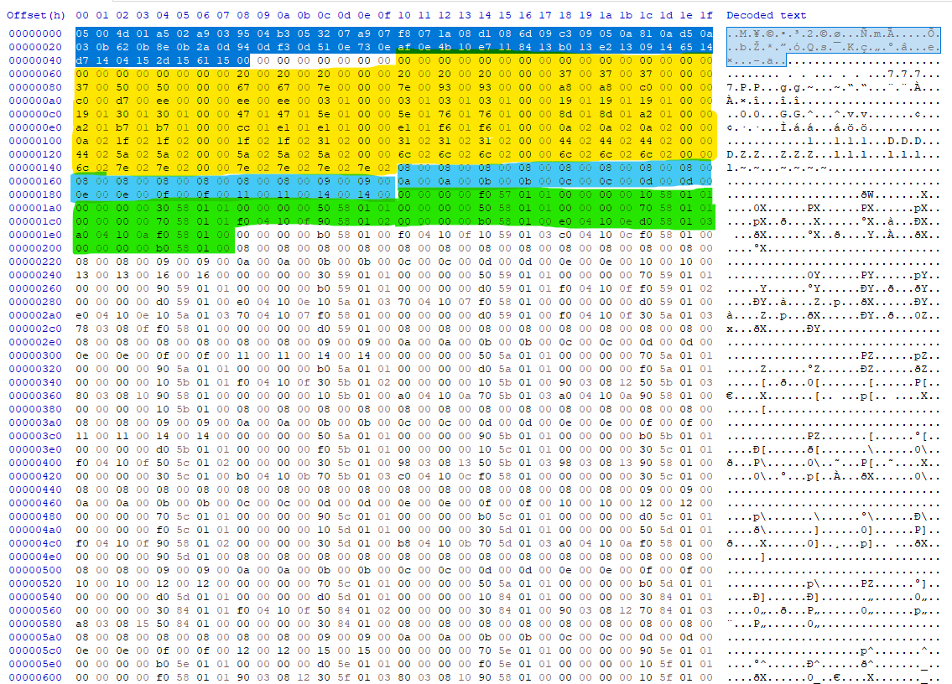Click byte a8 starting row 00000580
The image size is (952, 684).
click(x=81, y=624)
